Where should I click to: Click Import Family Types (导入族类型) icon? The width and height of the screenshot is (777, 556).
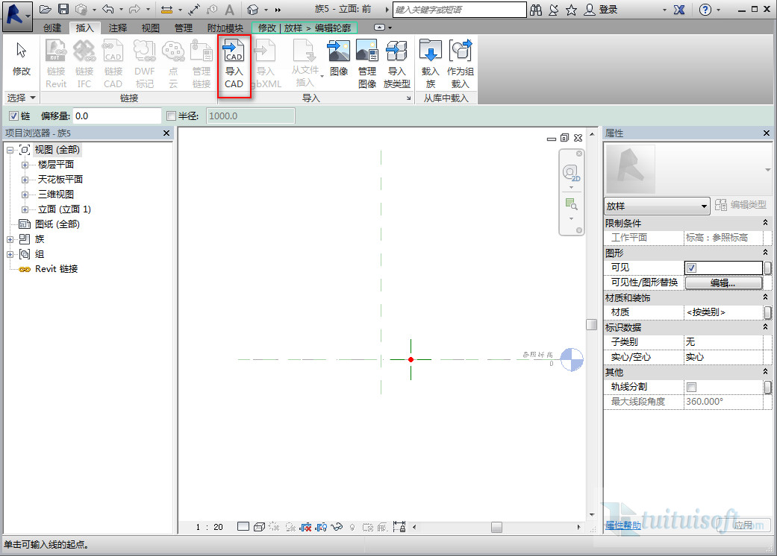396,64
